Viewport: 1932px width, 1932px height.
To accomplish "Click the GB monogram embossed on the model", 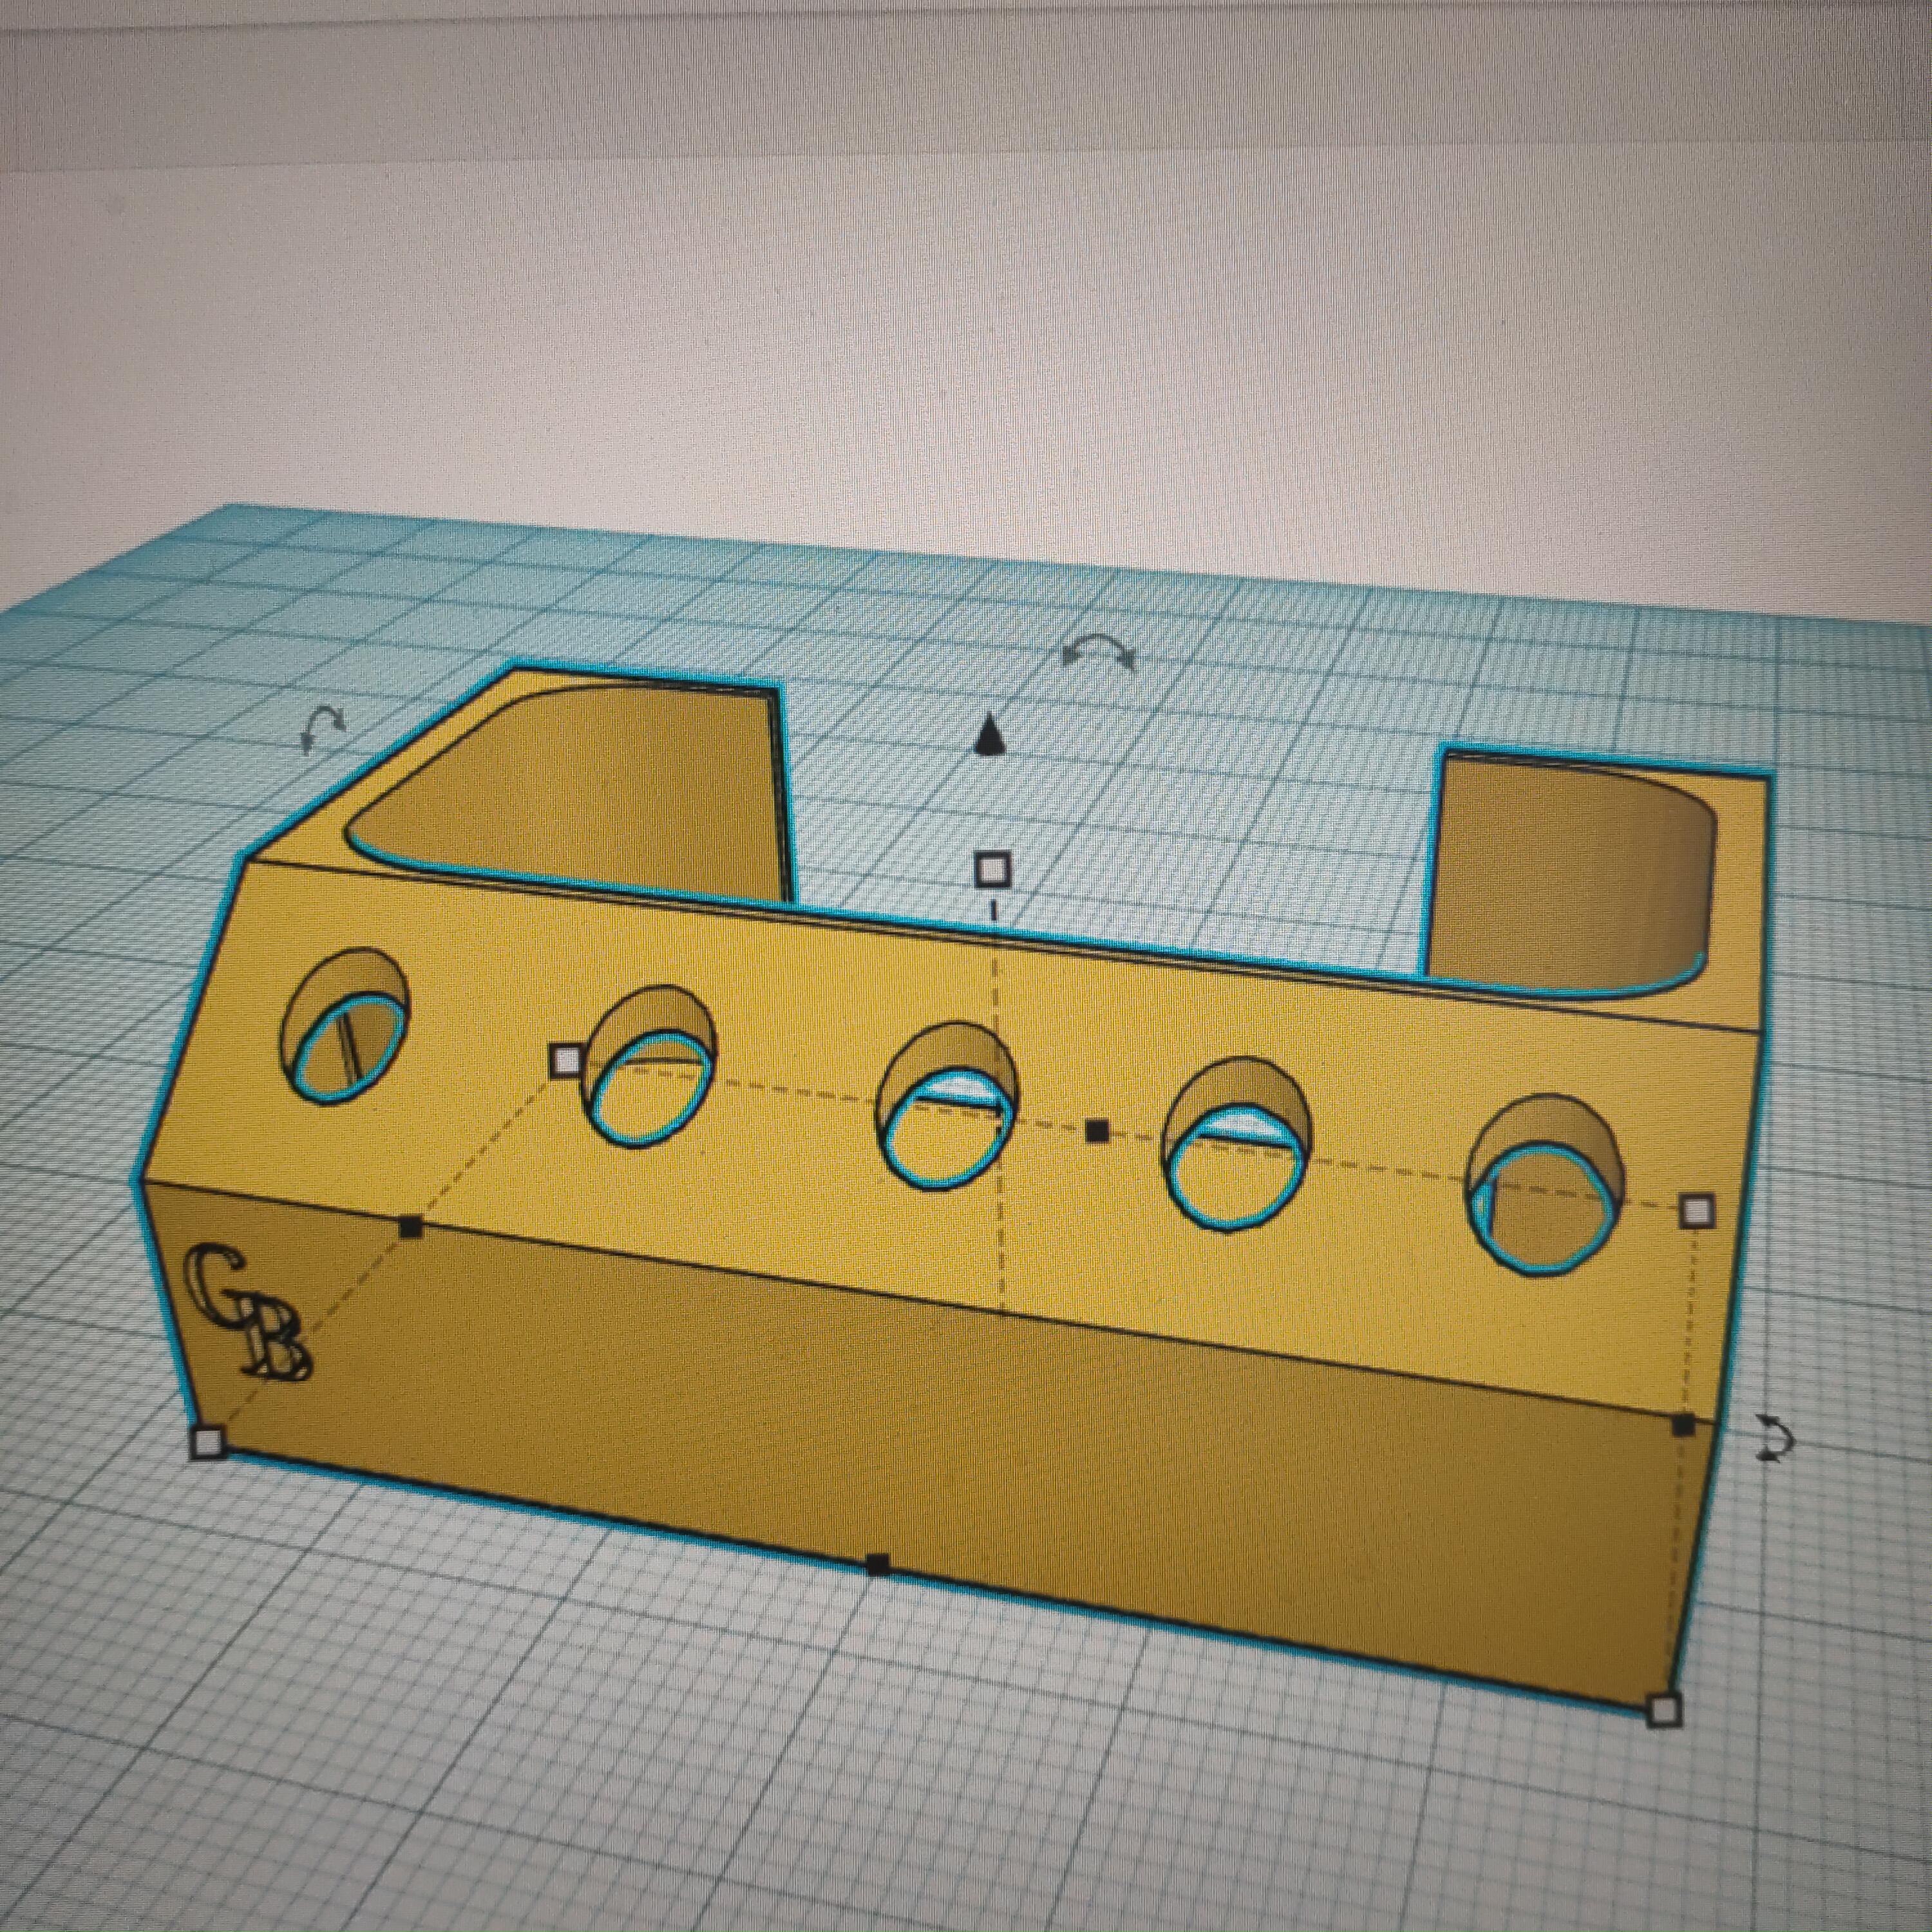I will [250, 1312].
